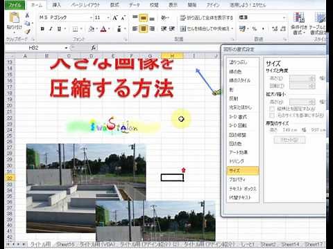Expand the Paste options arrow

click(x=15, y=32)
